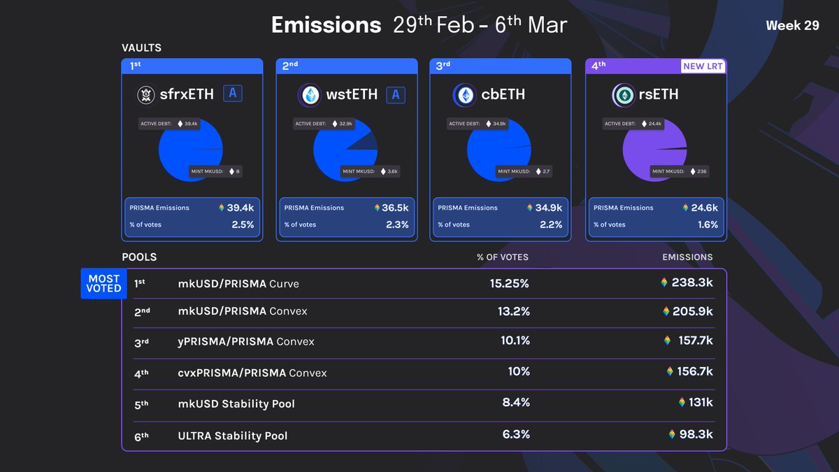Click the purple rsETH vault pie chart
The width and height of the screenshot is (839, 472).
pos(655,150)
